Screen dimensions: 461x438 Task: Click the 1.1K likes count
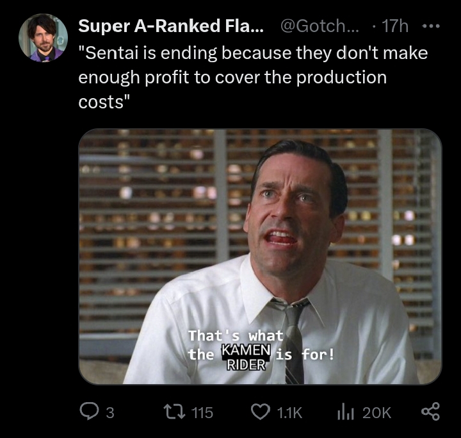290,413
